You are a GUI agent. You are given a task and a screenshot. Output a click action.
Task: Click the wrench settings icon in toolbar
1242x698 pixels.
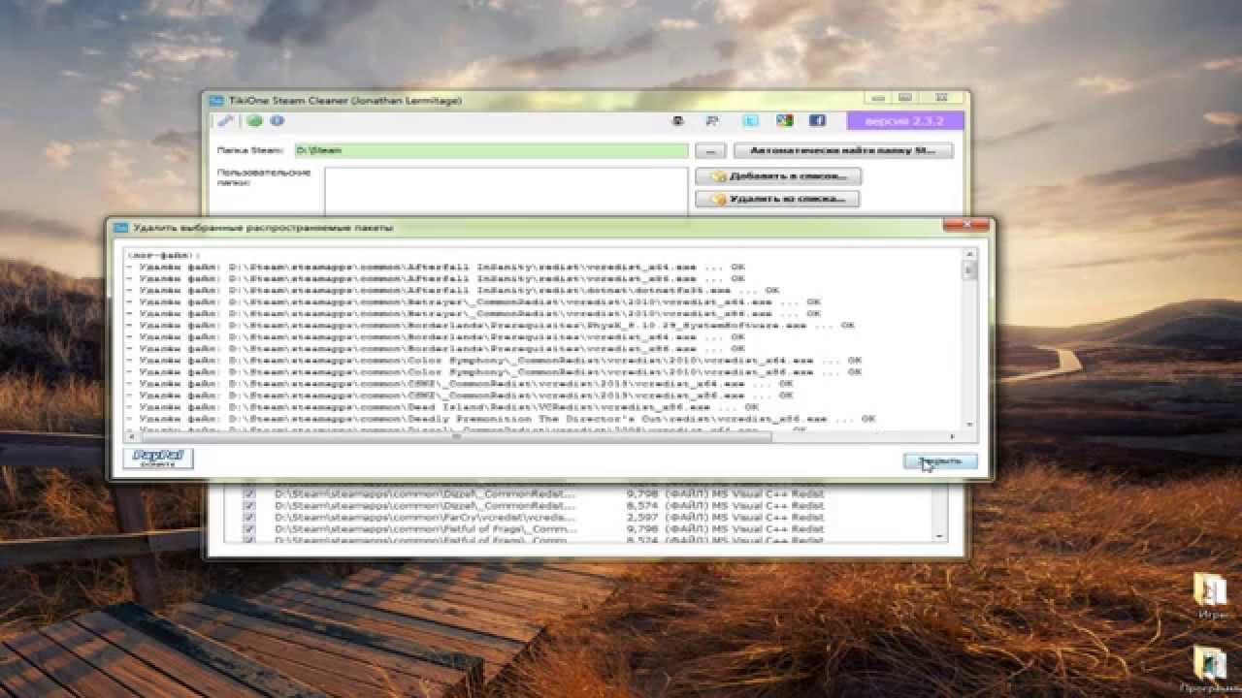click(225, 121)
